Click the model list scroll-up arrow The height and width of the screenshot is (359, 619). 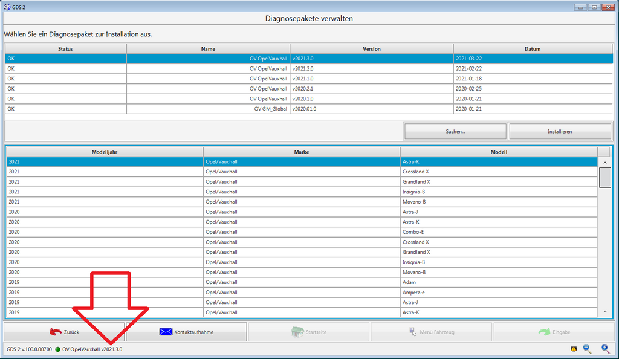605,163
